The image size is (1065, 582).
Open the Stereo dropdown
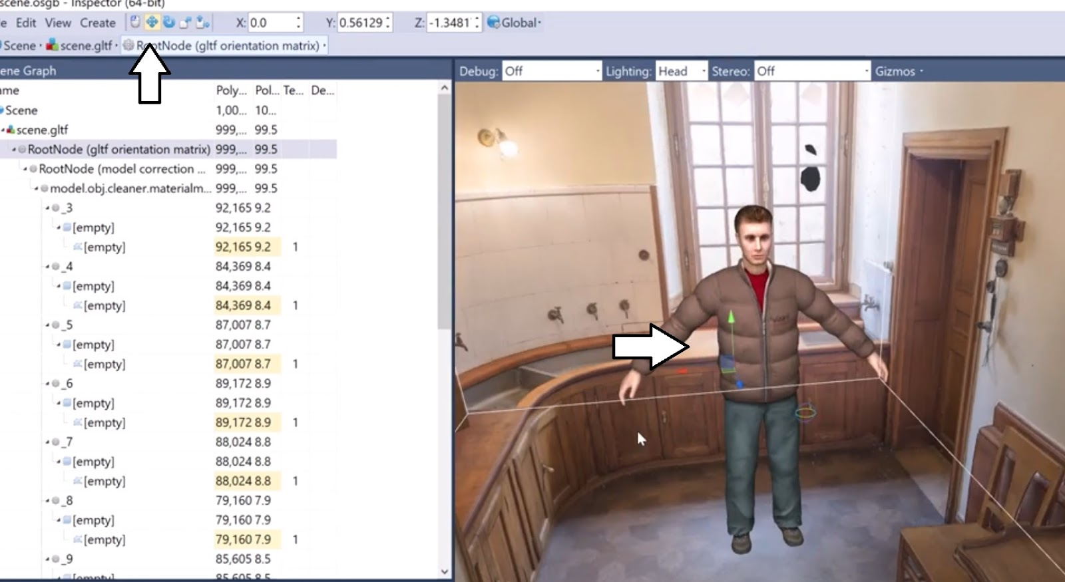click(812, 71)
